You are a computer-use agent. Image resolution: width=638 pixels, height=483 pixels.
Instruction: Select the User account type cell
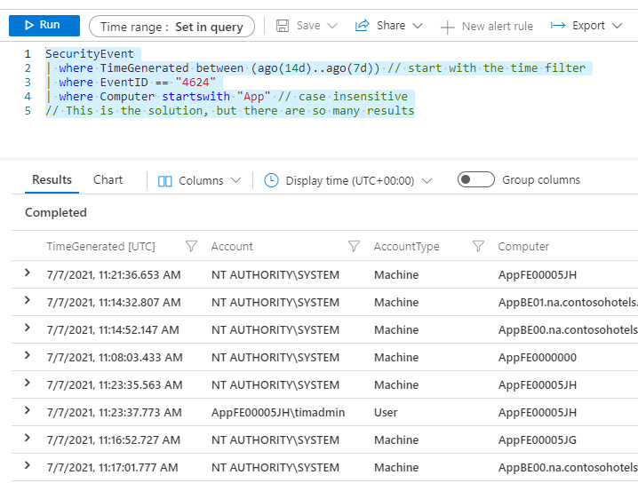[386, 412]
